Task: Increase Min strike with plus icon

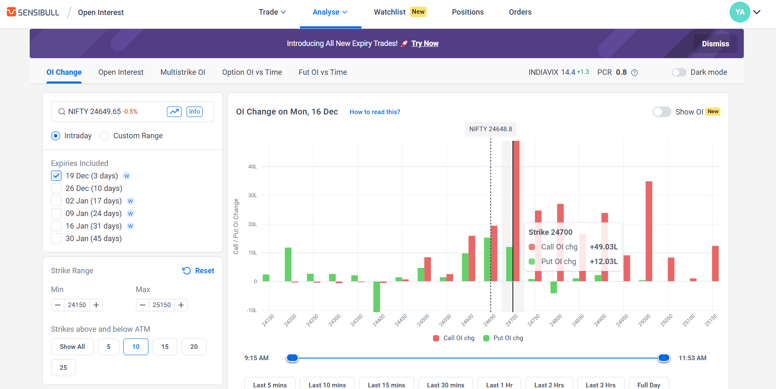Action: pos(96,305)
